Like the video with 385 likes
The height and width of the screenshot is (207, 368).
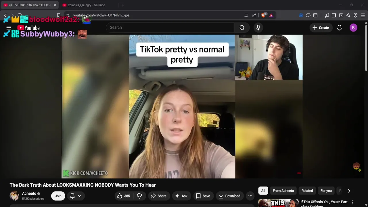tap(124, 196)
